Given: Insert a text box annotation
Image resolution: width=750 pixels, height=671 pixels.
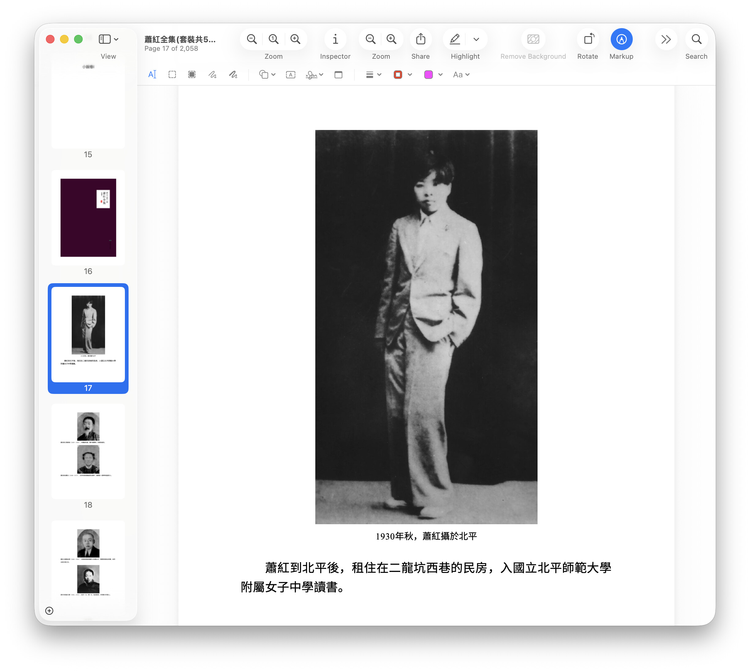Looking at the screenshot, I should 291,75.
